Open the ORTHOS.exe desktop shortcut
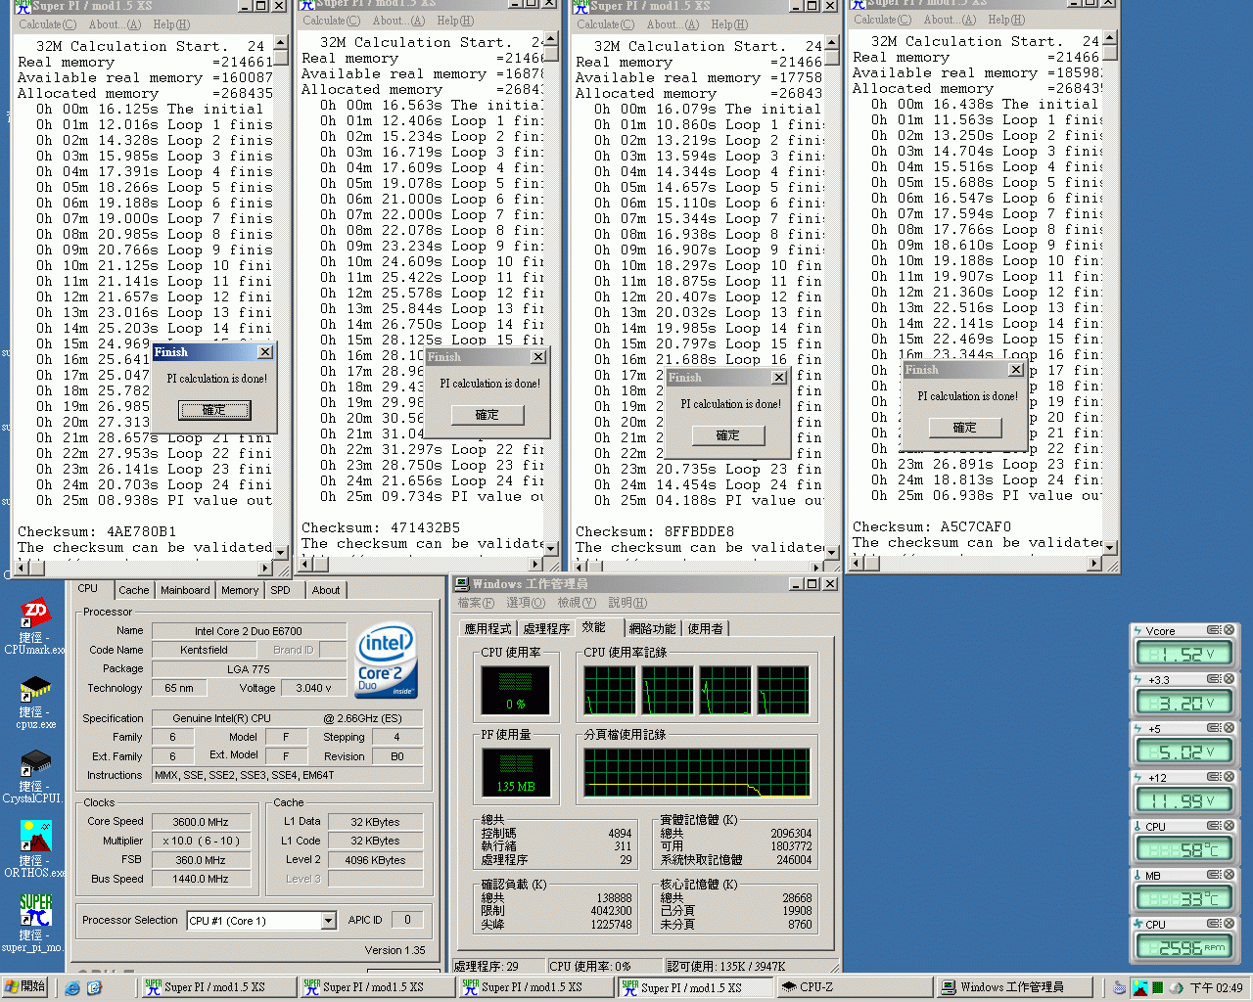The height and width of the screenshot is (1002, 1253). pos(35,848)
